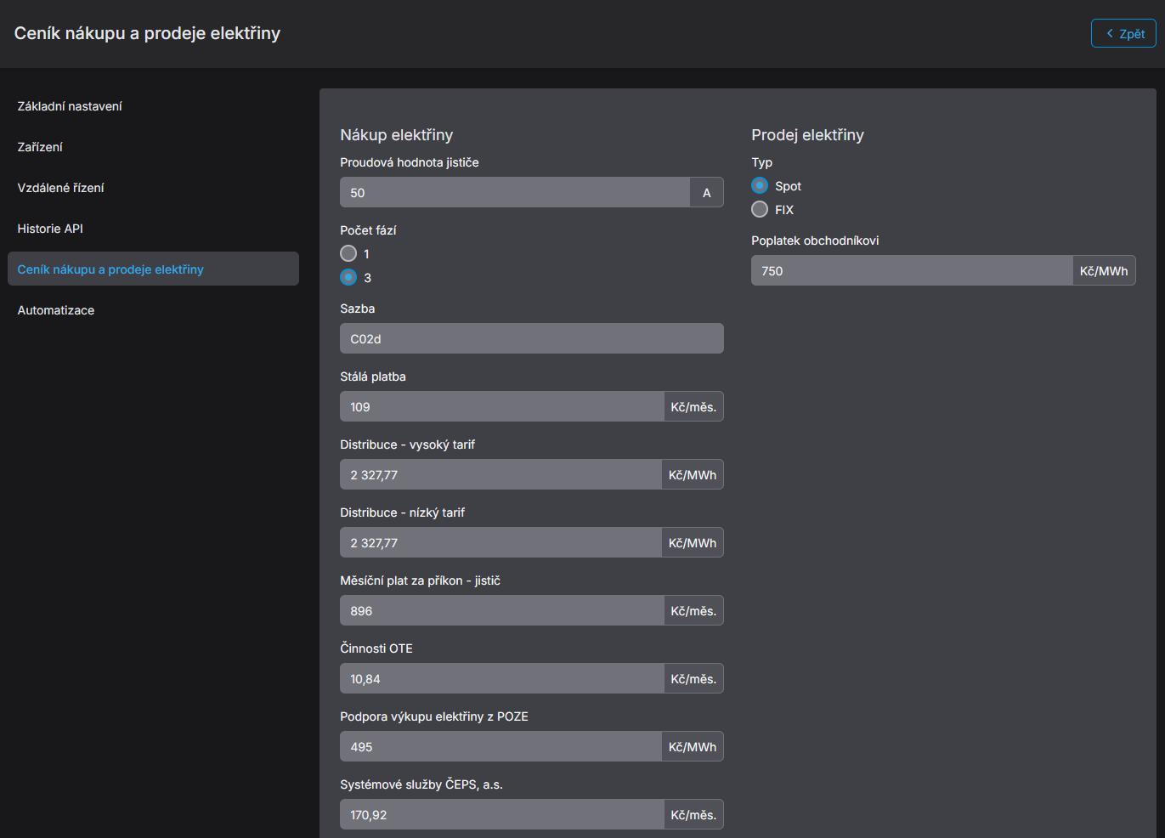Select 1 phase radio button
The image size is (1165, 838).
point(348,253)
